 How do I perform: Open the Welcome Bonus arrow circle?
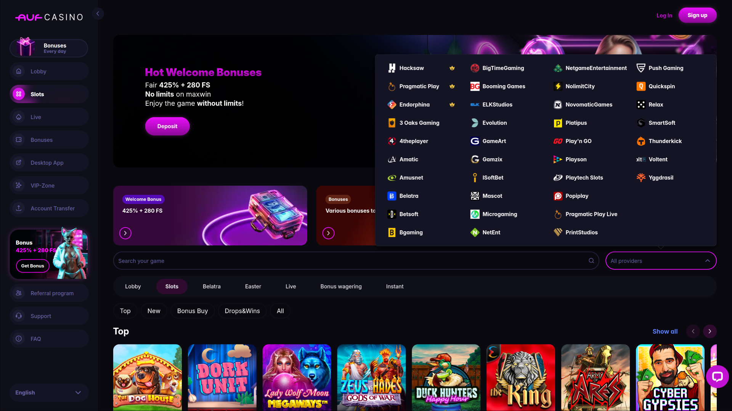(125, 233)
